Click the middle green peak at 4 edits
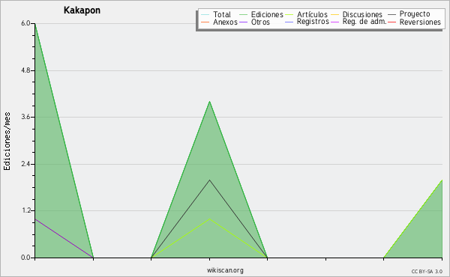The height and width of the screenshot is (277, 450). pos(210,102)
